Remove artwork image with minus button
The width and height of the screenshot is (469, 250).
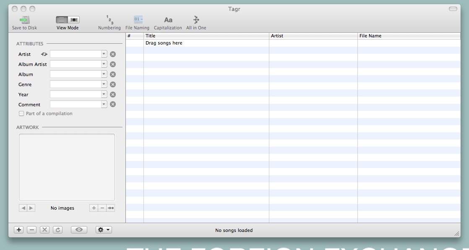[102, 208]
